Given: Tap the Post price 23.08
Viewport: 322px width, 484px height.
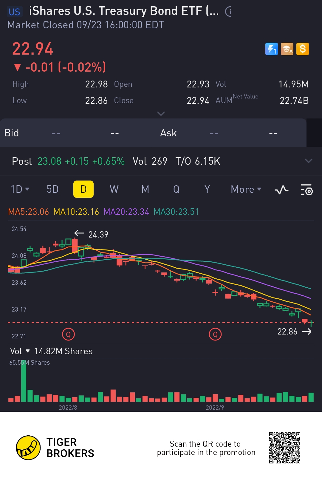Looking at the screenshot, I should pyautogui.click(x=49, y=161).
